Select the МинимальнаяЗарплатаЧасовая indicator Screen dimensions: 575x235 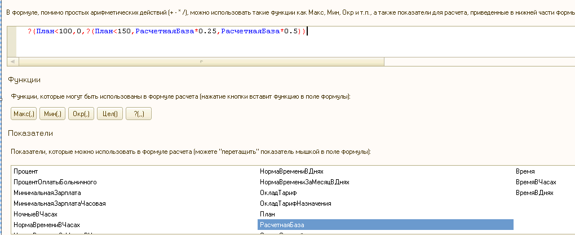click(x=59, y=203)
